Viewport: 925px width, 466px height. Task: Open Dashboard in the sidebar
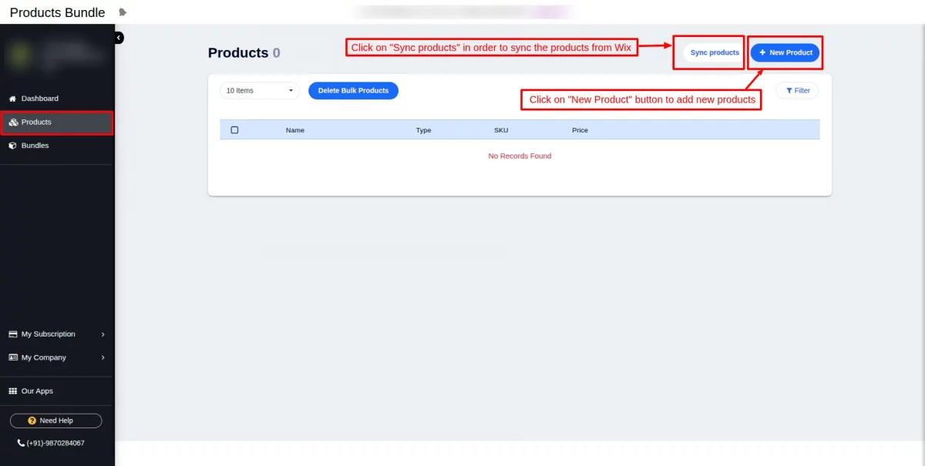click(x=57, y=99)
